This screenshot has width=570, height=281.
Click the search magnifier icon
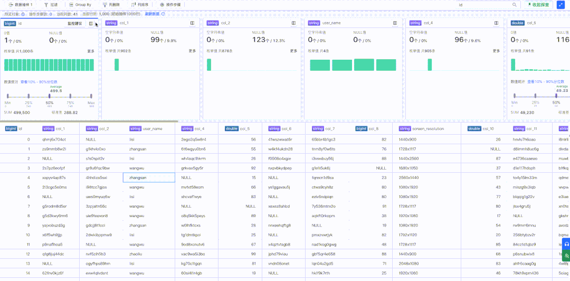pos(515,5)
